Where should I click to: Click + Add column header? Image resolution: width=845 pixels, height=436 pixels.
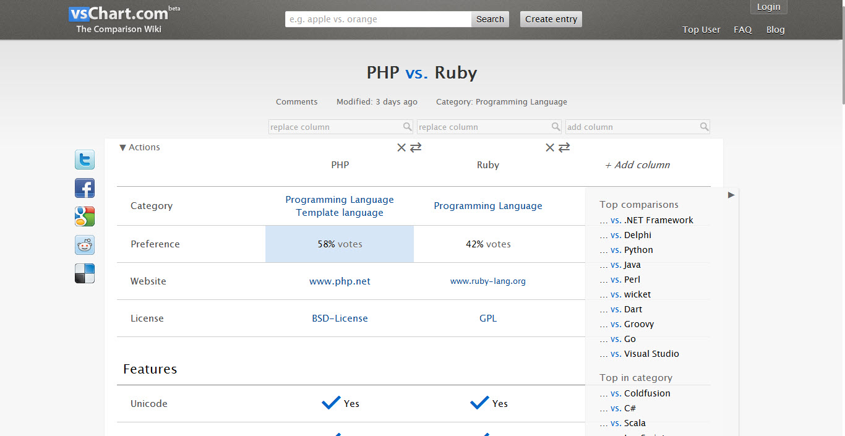coord(637,165)
